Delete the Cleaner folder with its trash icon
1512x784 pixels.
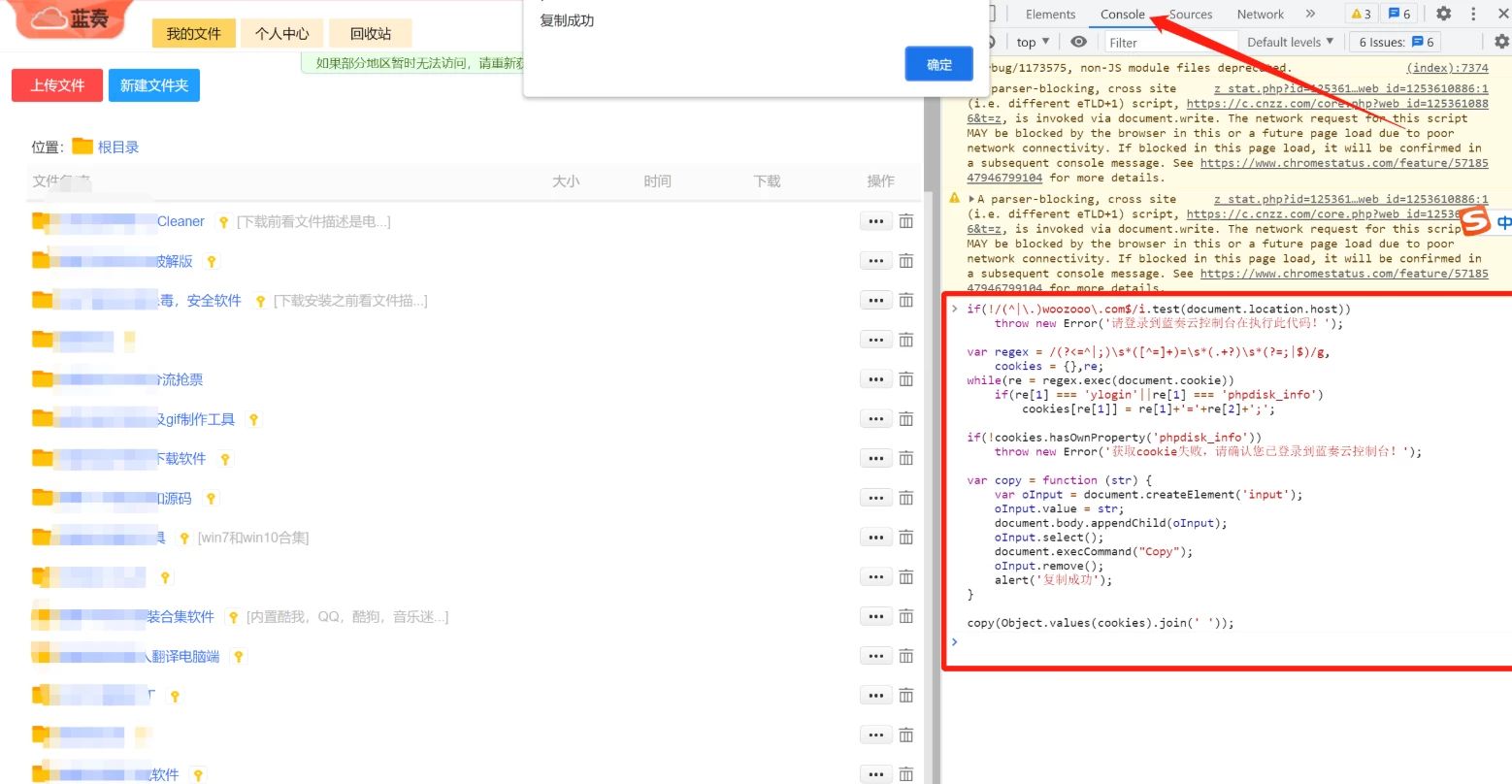tap(905, 221)
